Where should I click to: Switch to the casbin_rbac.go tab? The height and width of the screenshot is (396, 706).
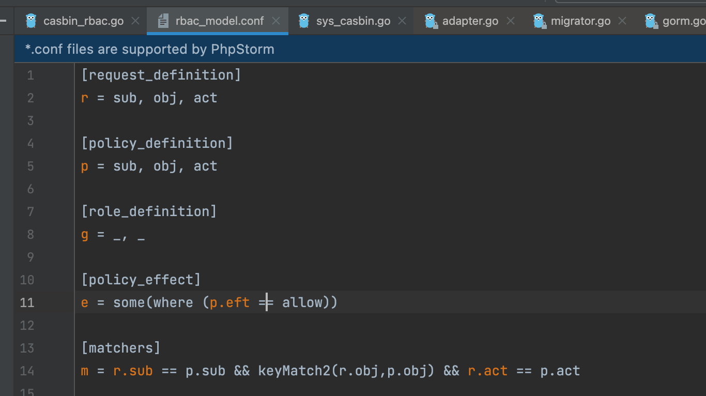point(83,21)
